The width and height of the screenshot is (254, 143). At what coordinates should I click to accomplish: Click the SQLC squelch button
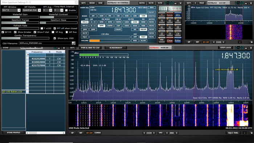pyautogui.click(x=85, y=37)
